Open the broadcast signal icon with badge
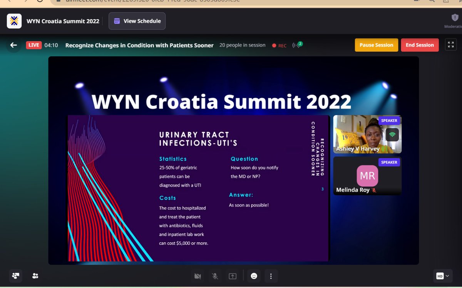Screen dimensions: 462x288 [297, 45]
